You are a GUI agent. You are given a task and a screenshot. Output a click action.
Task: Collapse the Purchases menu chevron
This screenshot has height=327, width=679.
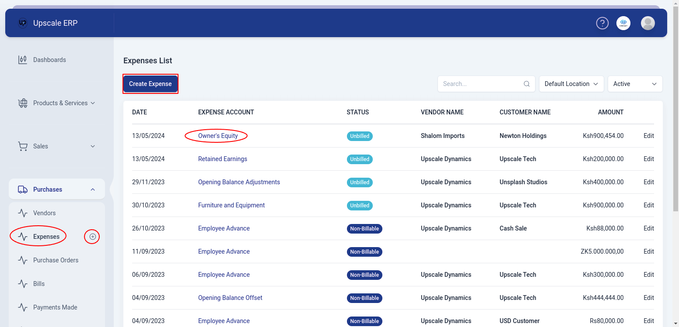tap(92, 189)
